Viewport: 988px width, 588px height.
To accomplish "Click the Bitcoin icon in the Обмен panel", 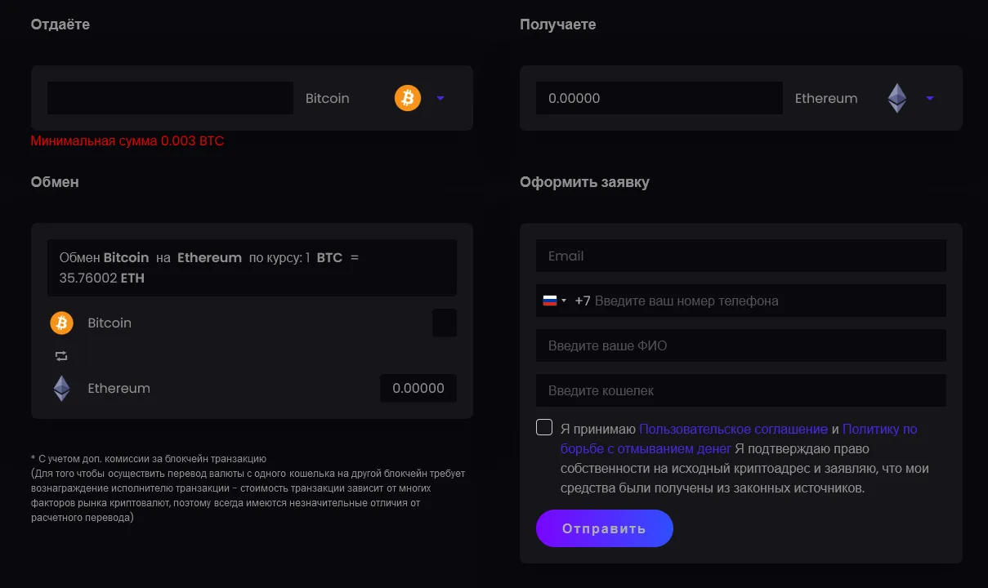I will [x=61, y=323].
